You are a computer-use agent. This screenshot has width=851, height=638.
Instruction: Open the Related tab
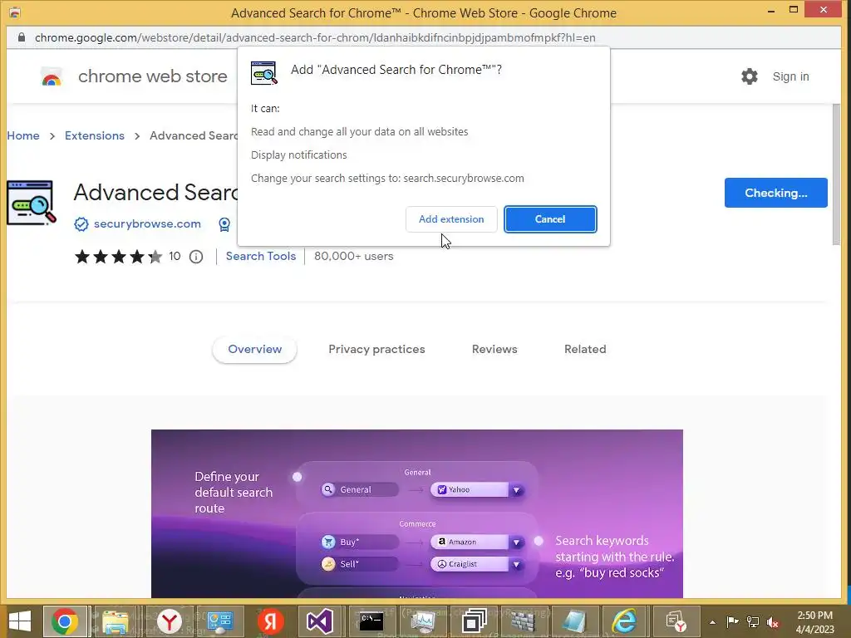tap(585, 350)
